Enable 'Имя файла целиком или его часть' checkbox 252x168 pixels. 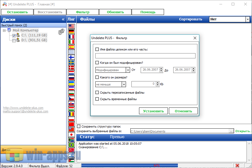(97, 49)
